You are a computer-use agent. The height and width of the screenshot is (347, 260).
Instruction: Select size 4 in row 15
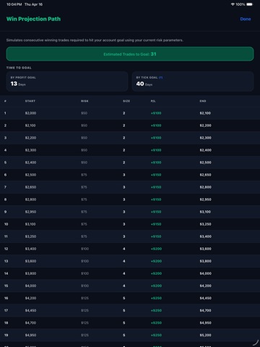[124, 286]
